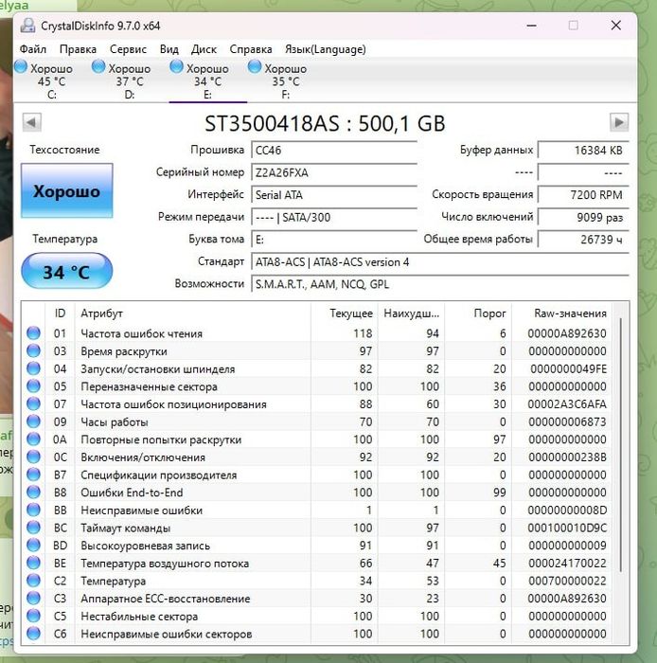Click disk title ST3500418AS : 500,1 GB
The image size is (657, 663).
[x=325, y=123]
